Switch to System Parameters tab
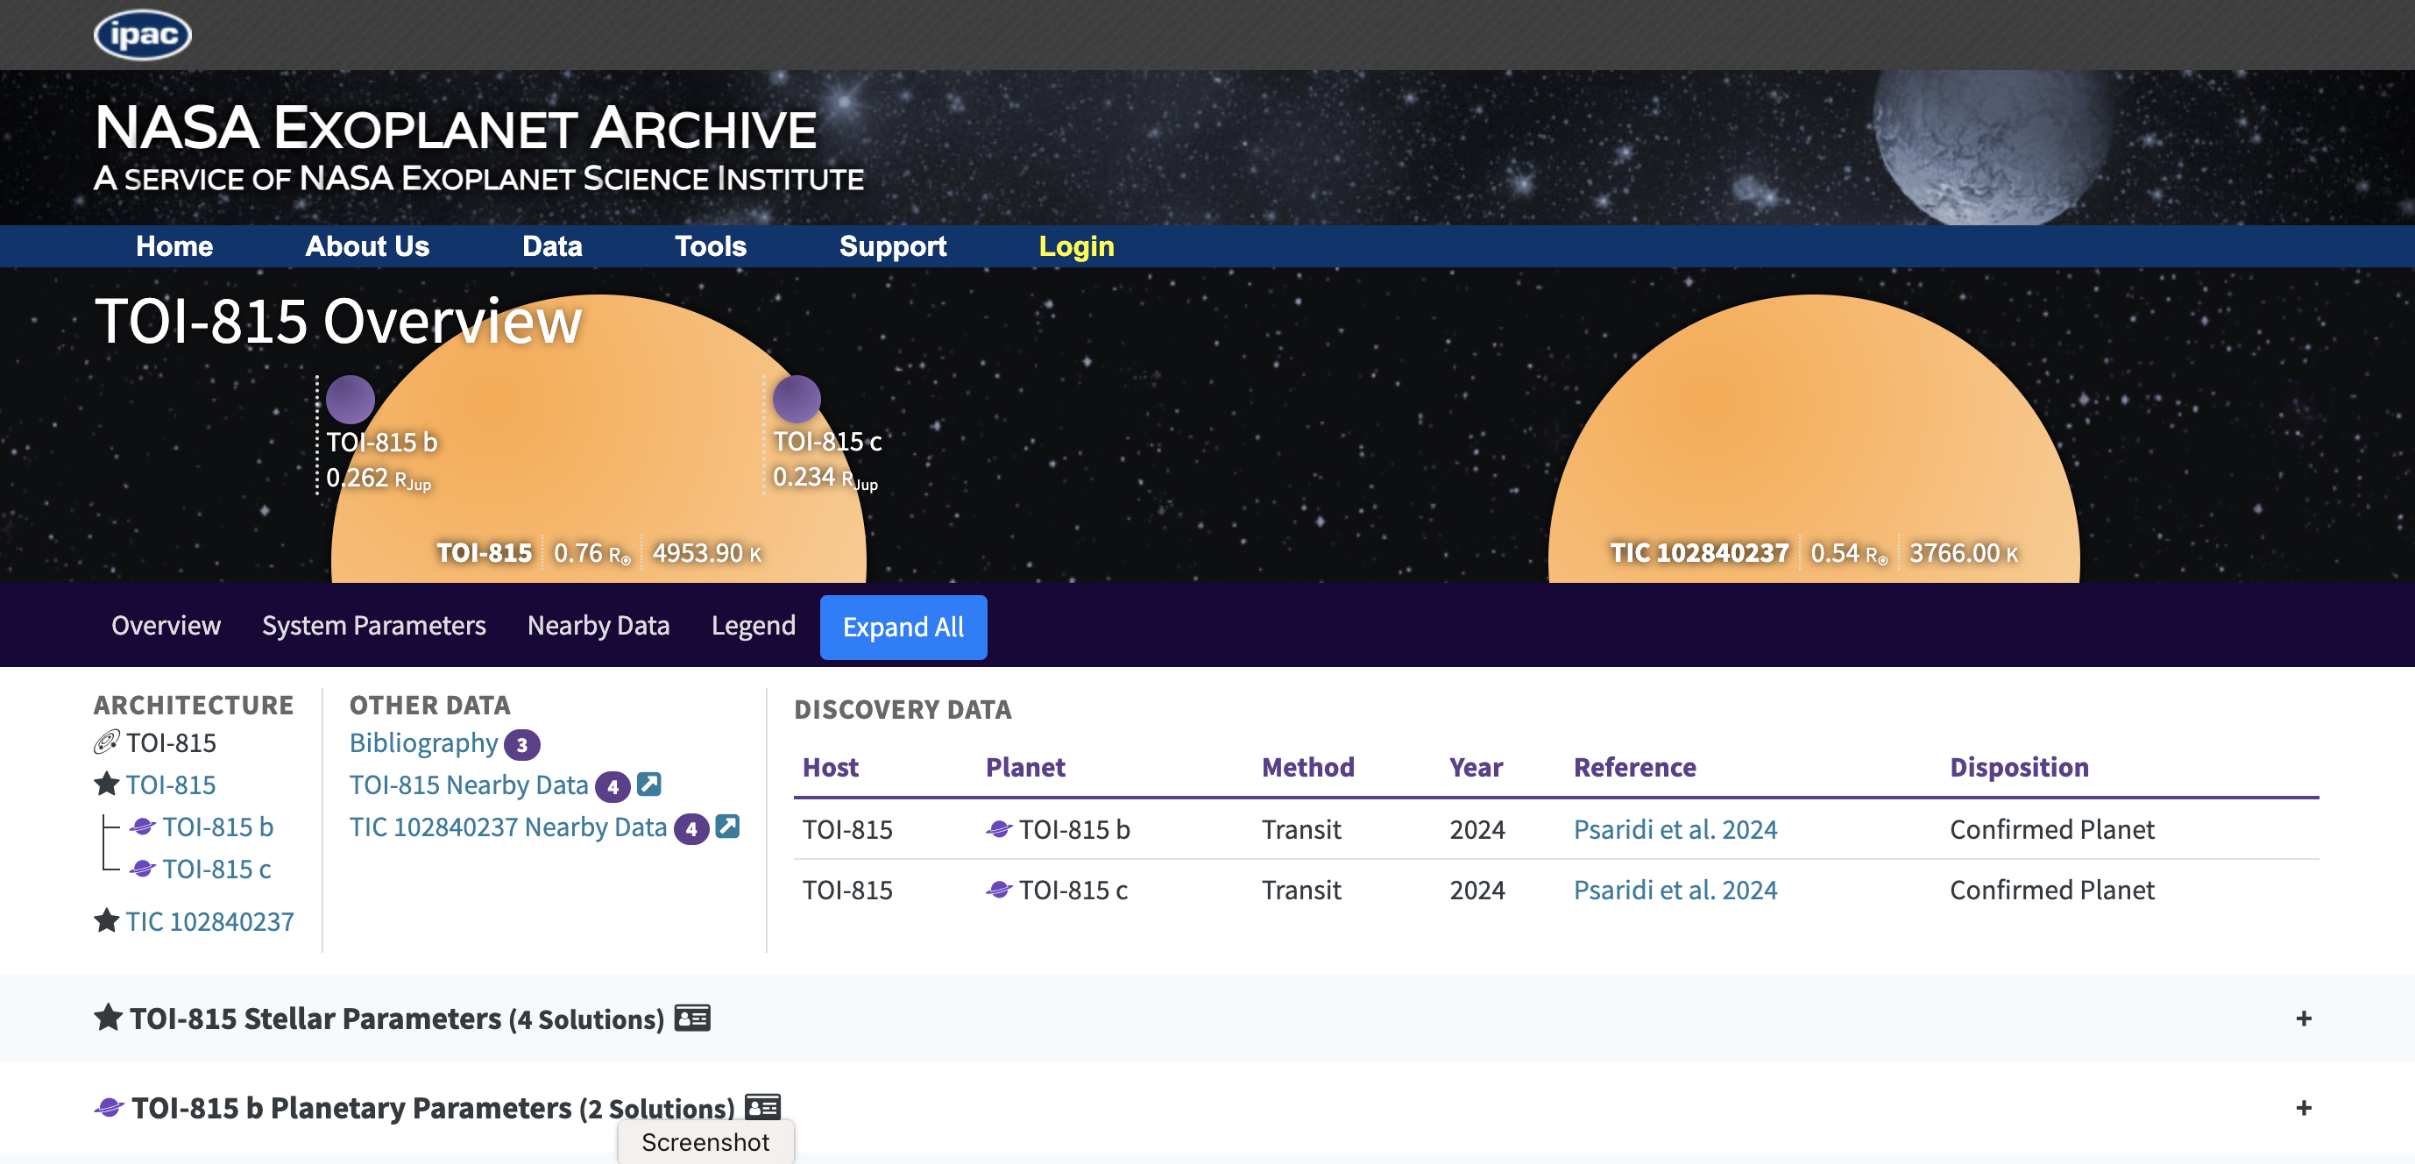Image resolution: width=2415 pixels, height=1164 pixels. pyautogui.click(x=373, y=626)
